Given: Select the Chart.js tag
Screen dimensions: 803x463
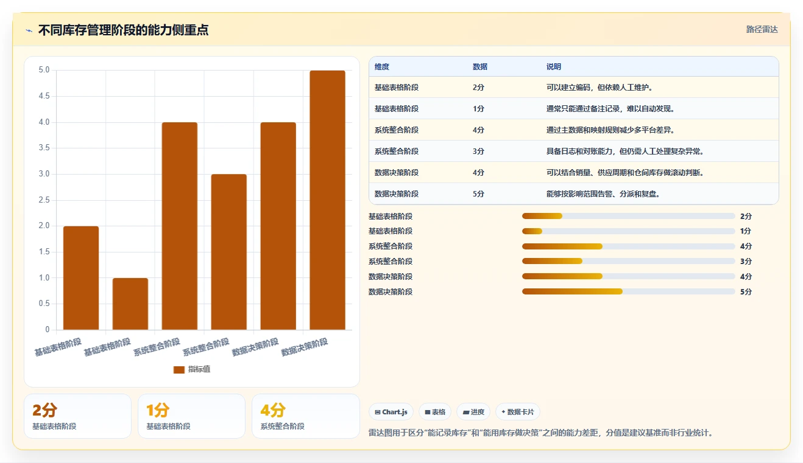Looking at the screenshot, I should (x=391, y=412).
